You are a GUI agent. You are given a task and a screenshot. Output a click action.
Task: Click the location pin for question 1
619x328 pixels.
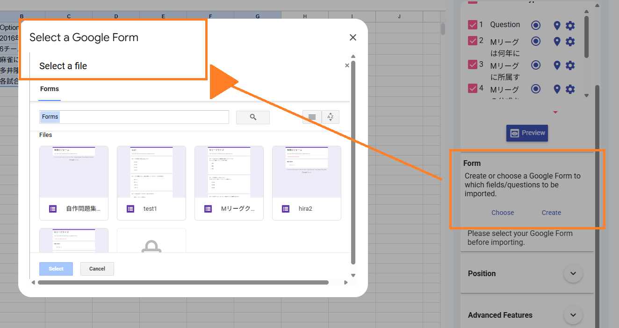point(557,25)
